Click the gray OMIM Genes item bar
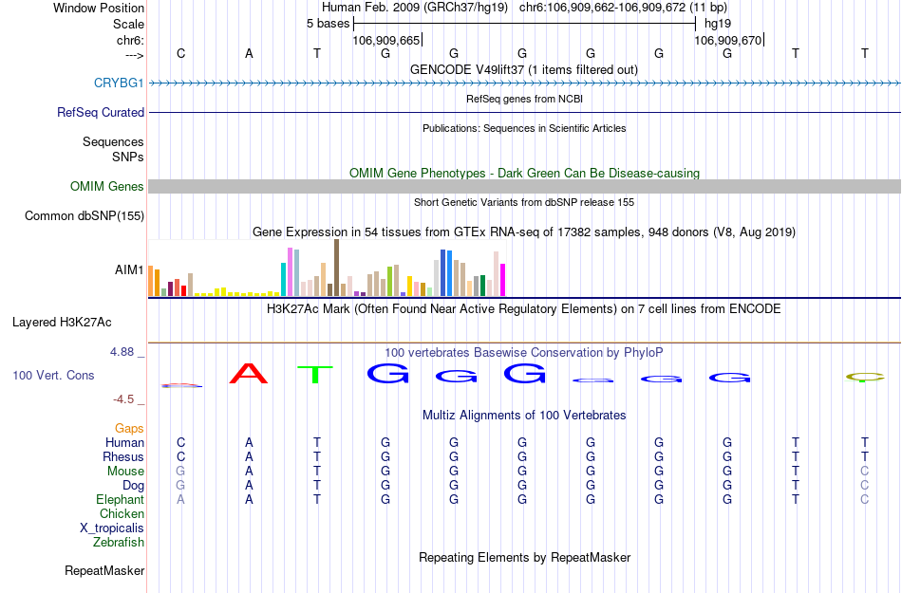This screenshot has width=902, height=593. [x=525, y=186]
